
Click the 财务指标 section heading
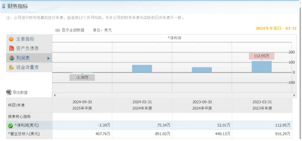click(x=17, y=6)
